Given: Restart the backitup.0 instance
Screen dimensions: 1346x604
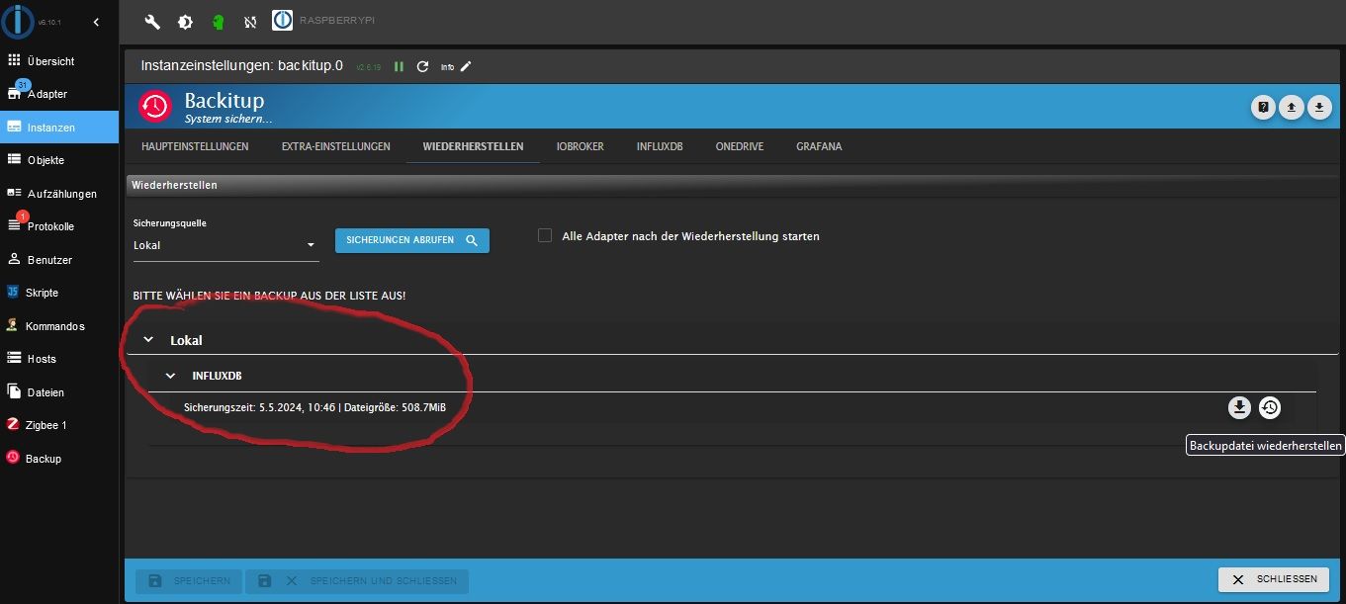Looking at the screenshot, I should [422, 66].
